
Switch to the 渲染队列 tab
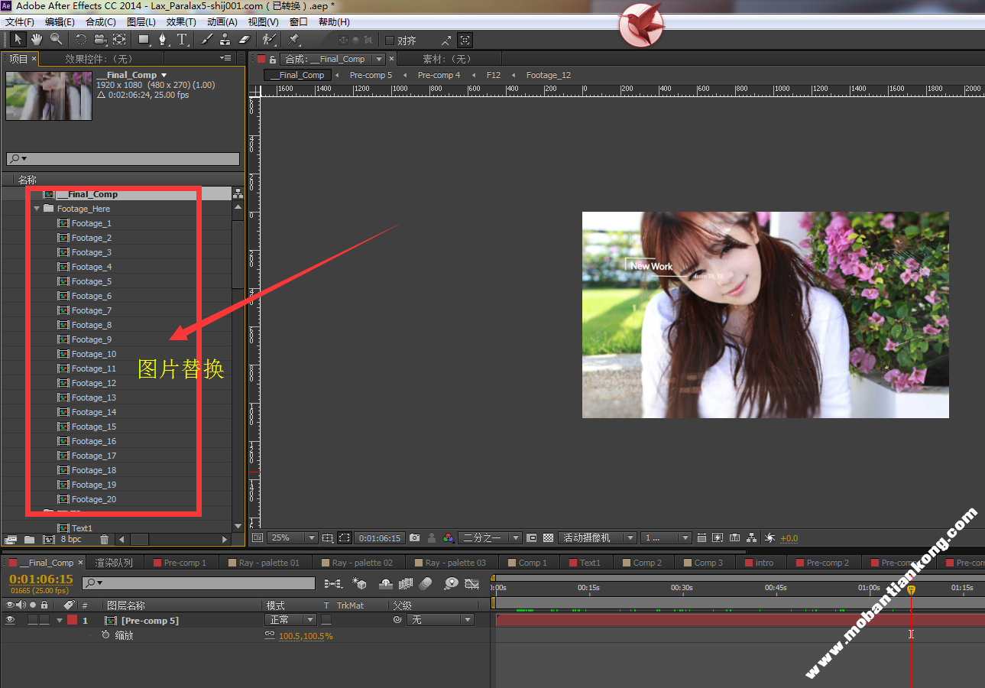pos(114,563)
